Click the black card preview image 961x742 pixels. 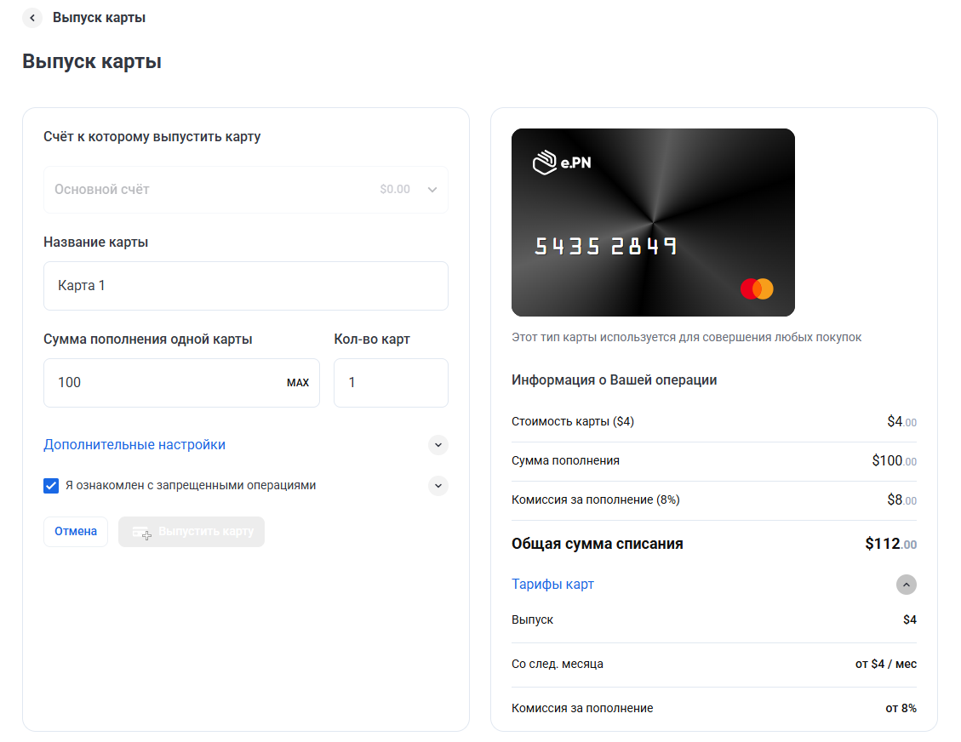click(653, 223)
